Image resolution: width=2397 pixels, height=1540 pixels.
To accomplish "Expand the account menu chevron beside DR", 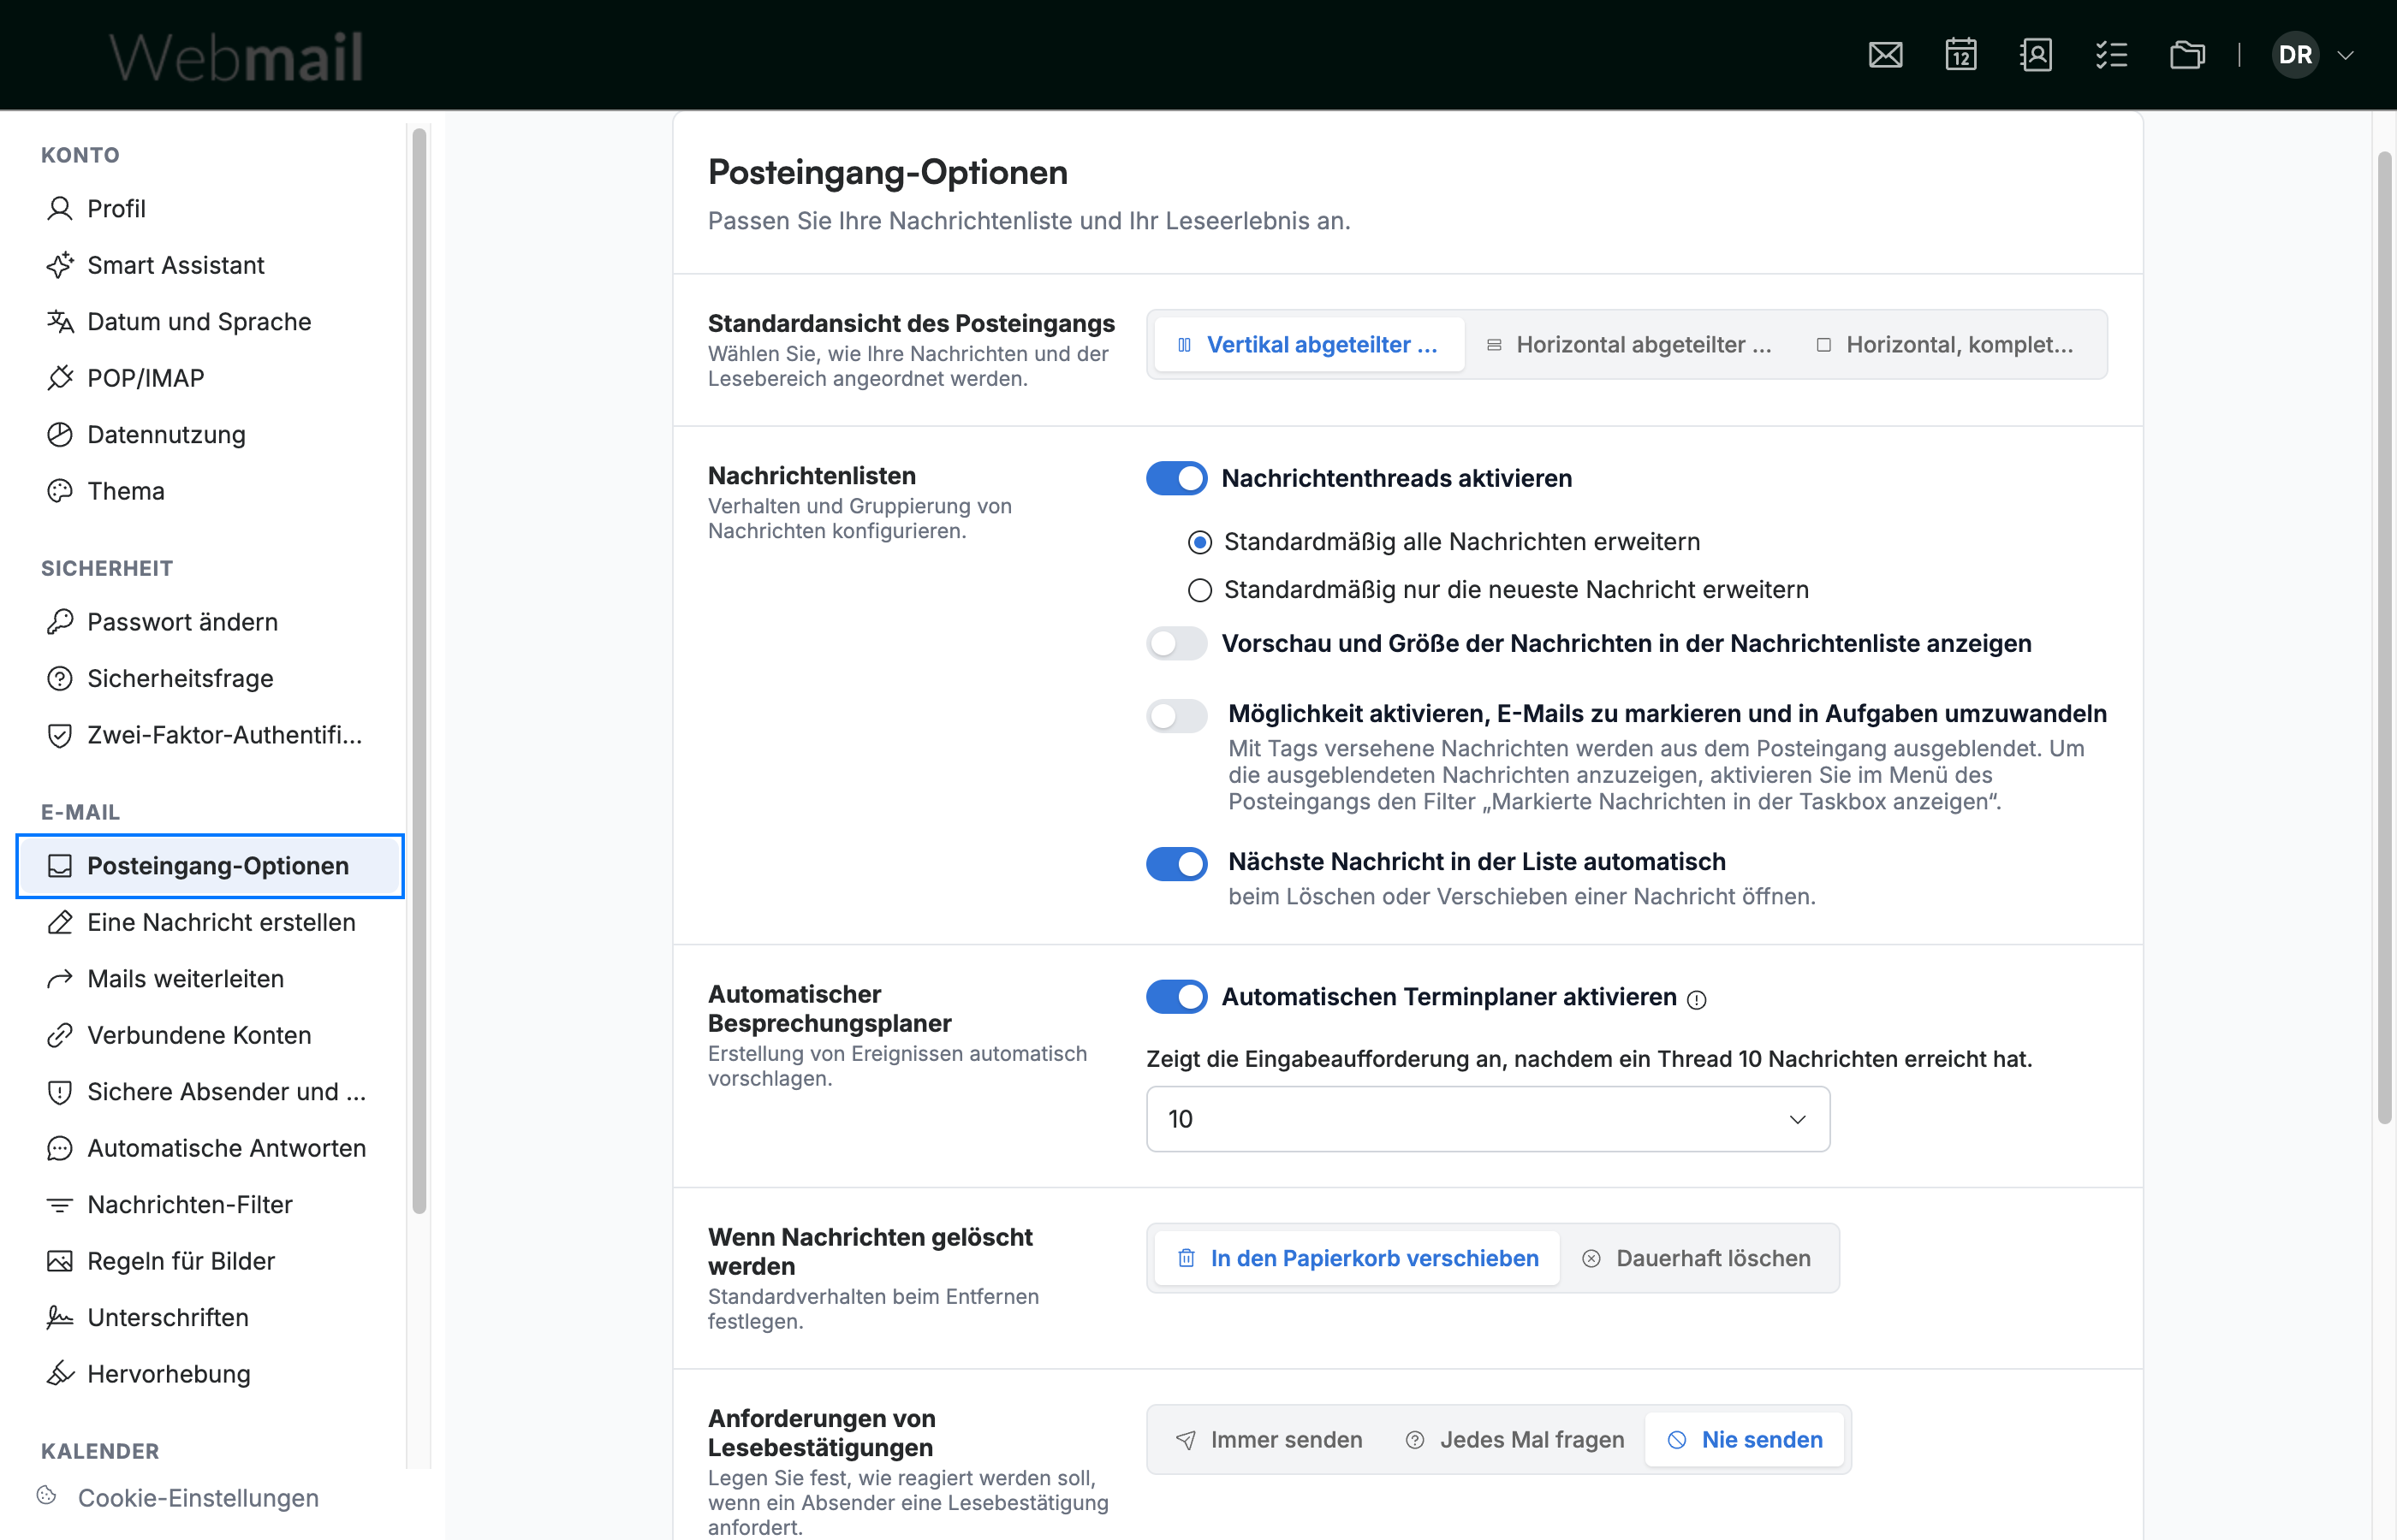I will coord(2345,55).
